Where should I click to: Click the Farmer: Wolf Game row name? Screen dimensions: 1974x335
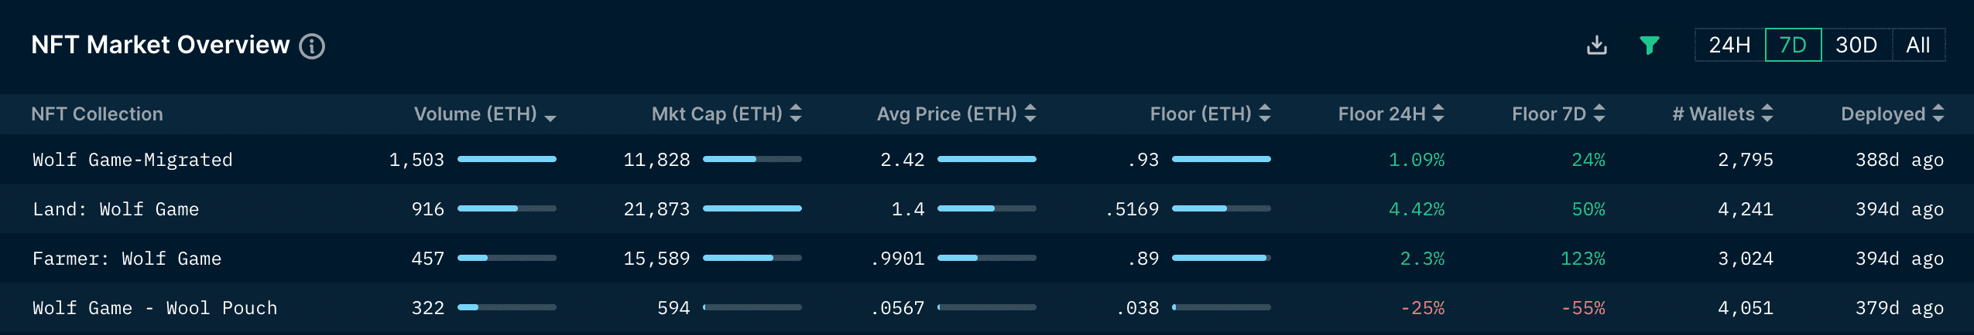click(127, 259)
